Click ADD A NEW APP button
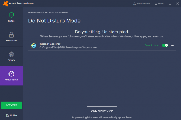 click(x=102, y=110)
